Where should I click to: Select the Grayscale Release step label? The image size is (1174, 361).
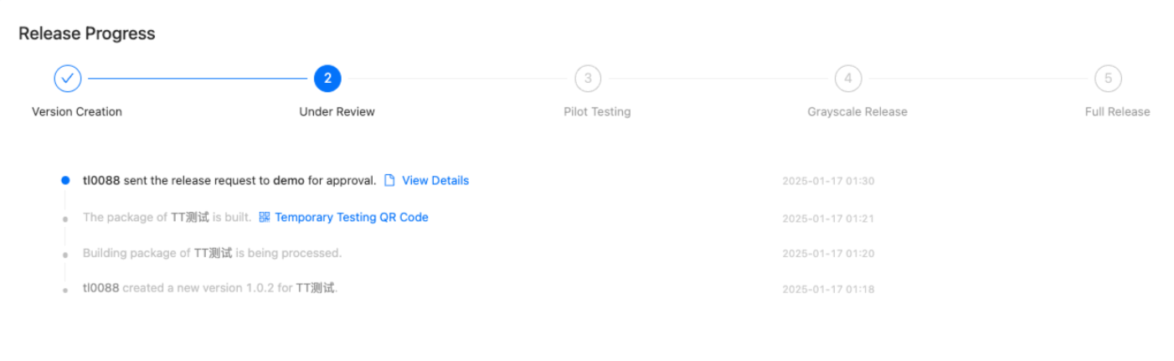point(857,112)
